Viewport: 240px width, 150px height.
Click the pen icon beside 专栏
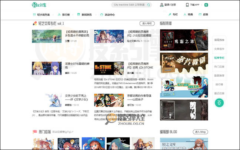pos(170,14)
